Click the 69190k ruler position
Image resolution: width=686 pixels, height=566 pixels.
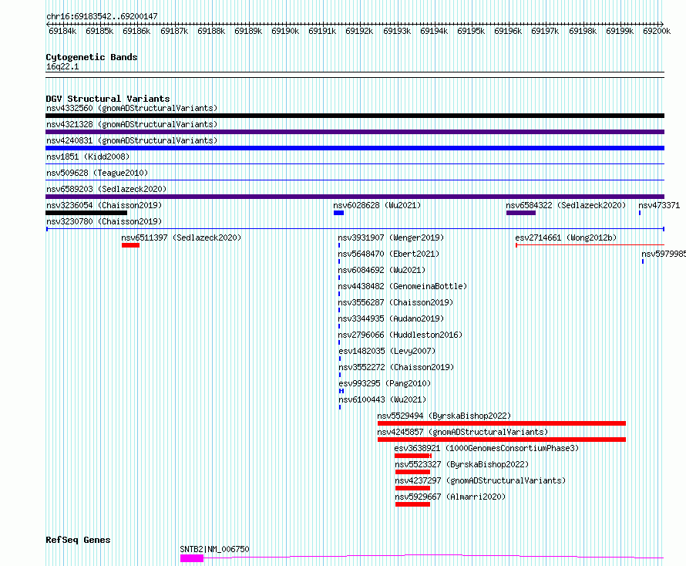(285, 31)
